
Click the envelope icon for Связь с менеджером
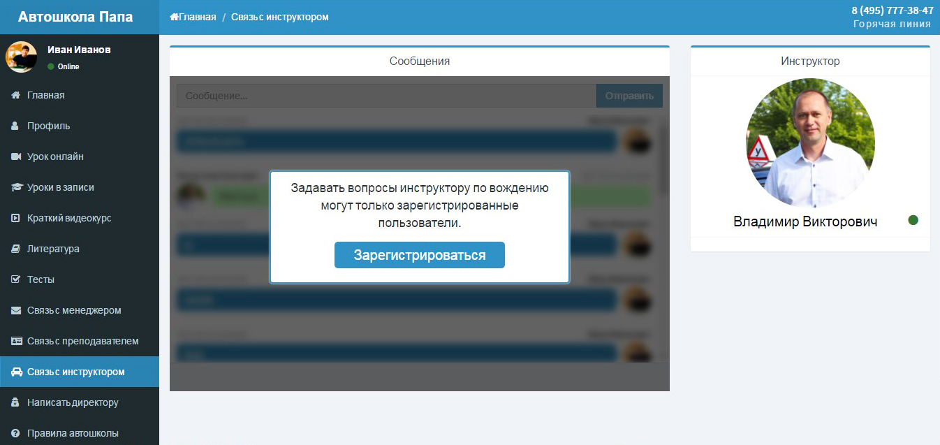click(x=16, y=310)
